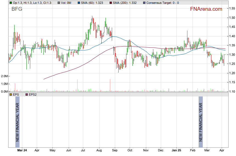The image size is (236, 156).
Task: Click the blue SMA (60) legend square
Action: tap(79, 3)
